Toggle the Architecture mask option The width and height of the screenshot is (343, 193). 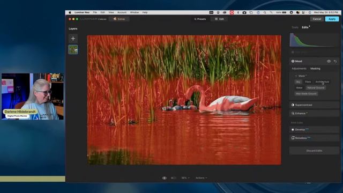coord(322,82)
